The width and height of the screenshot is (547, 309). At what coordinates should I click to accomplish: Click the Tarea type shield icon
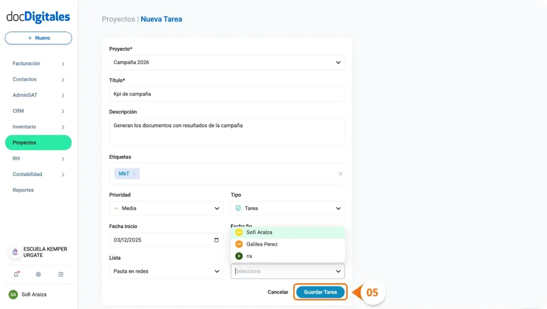239,208
